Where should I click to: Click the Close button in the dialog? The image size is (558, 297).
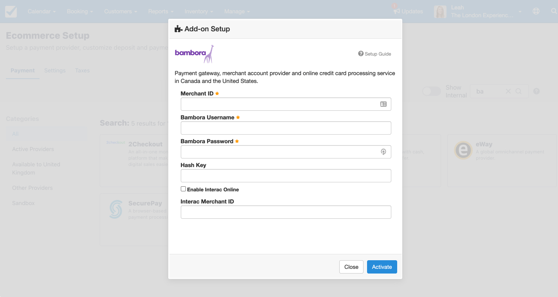click(351, 267)
